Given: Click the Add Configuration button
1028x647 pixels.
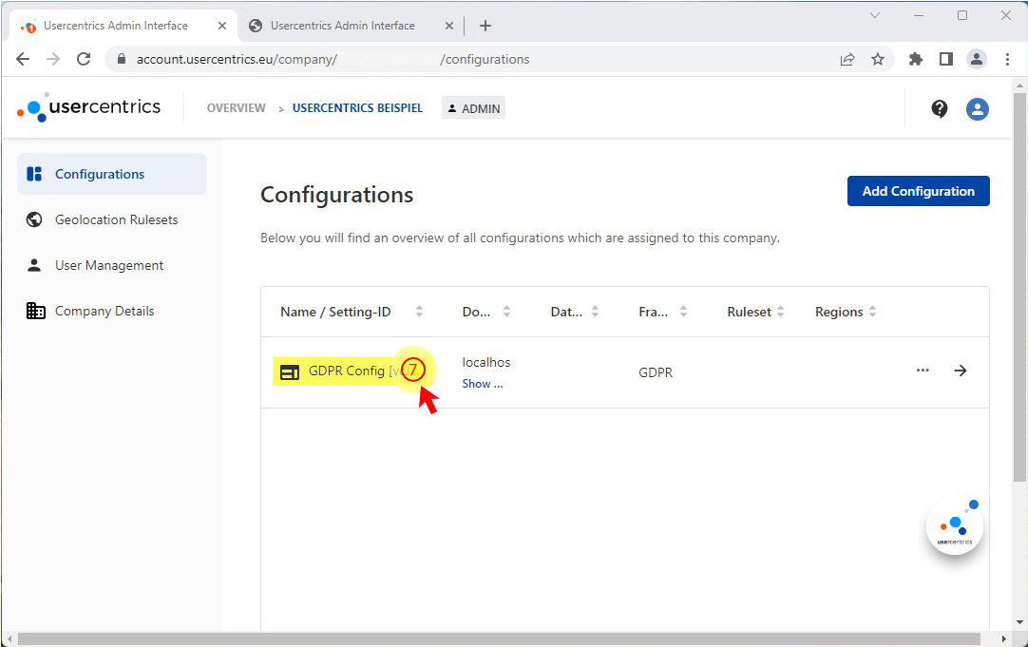Looking at the screenshot, I should [x=918, y=191].
